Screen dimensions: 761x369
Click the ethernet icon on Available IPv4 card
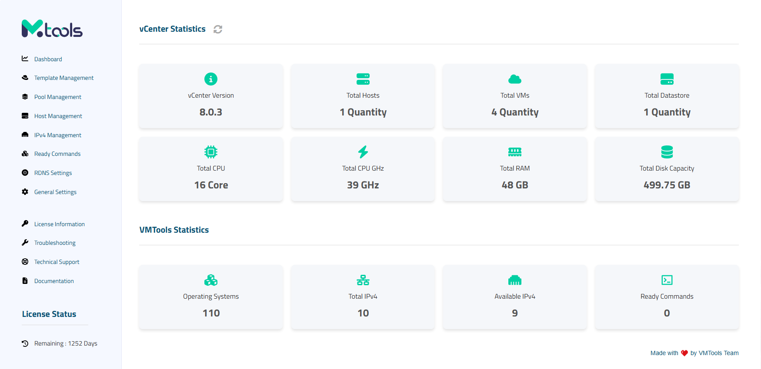(515, 280)
